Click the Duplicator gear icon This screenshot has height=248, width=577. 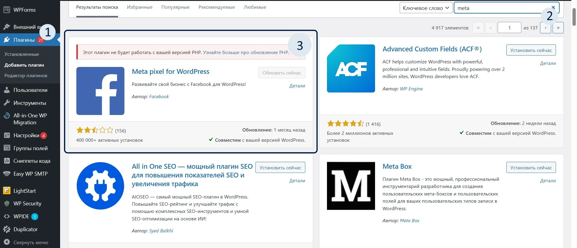(7, 229)
